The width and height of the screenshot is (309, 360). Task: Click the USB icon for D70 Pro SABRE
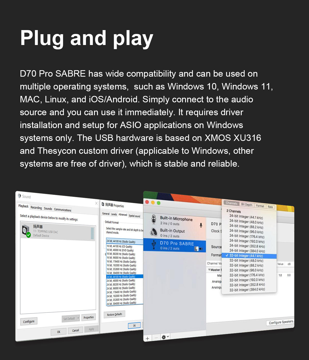pyautogui.click(x=154, y=245)
